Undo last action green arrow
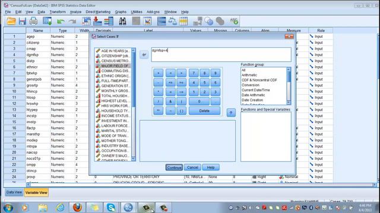The height and width of the screenshot is (213, 380). pyautogui.click(x=61, y=21)
